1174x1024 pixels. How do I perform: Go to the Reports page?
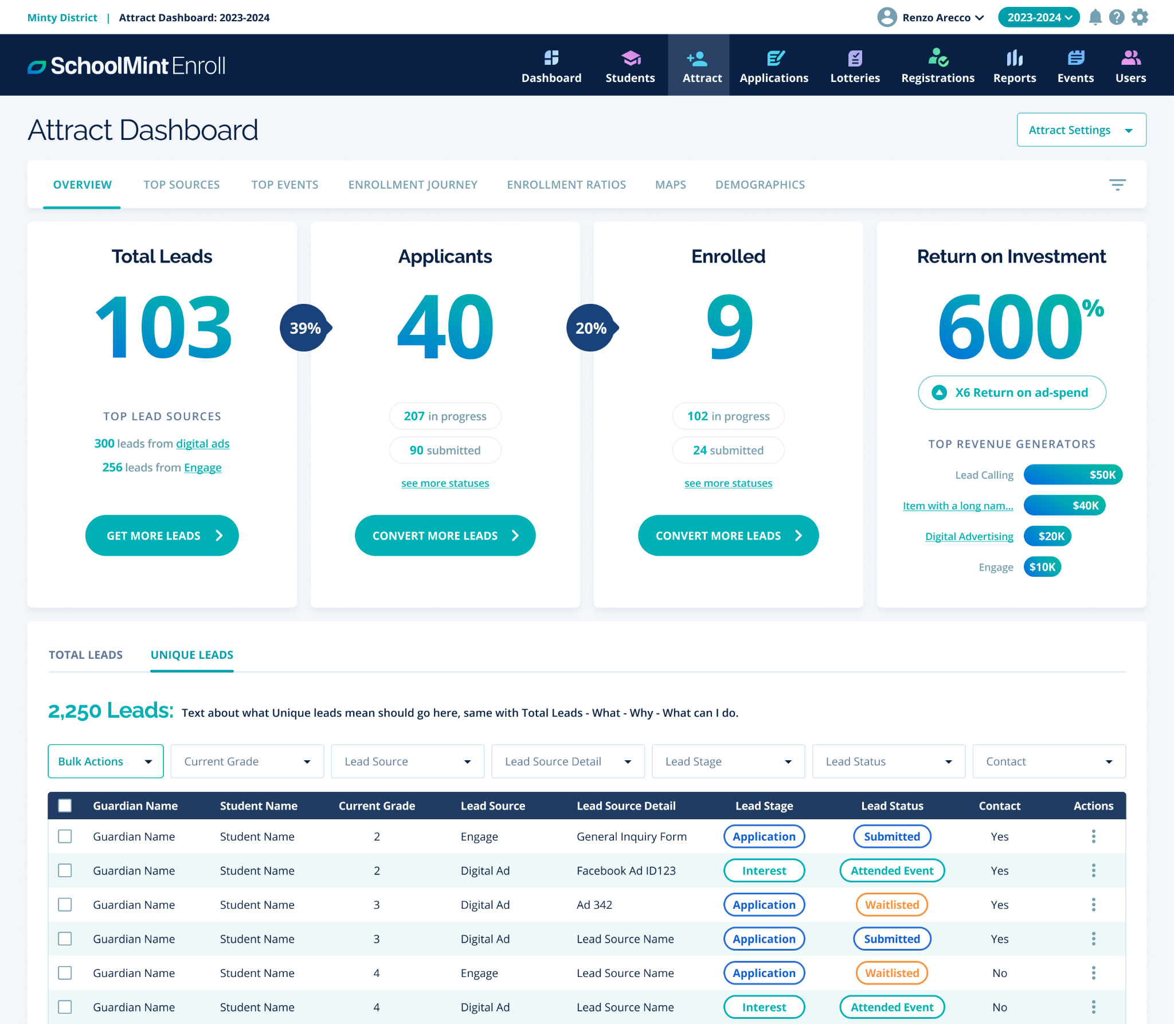1014,65
